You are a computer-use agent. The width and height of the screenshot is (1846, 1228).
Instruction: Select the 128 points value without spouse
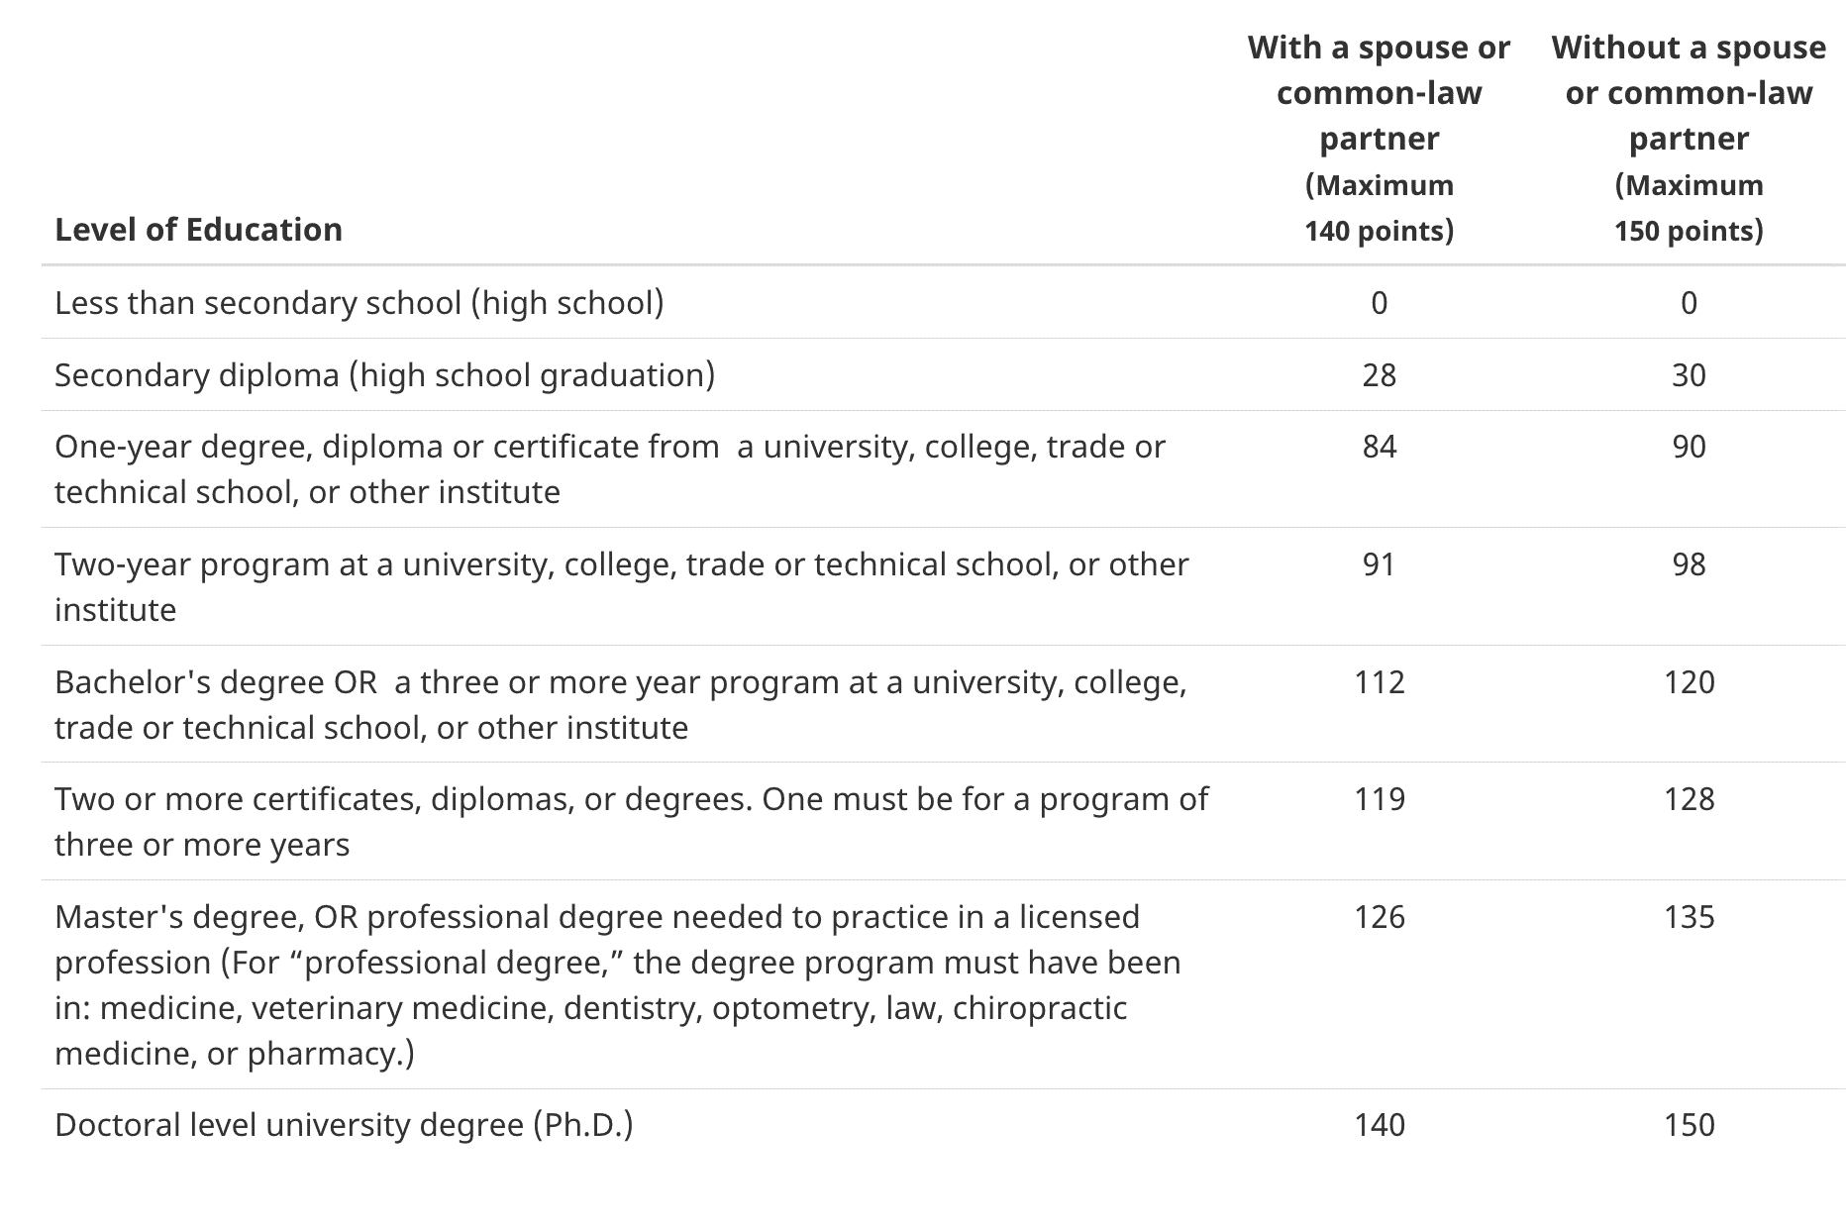pyautogui.click(x=1689, y=799)
